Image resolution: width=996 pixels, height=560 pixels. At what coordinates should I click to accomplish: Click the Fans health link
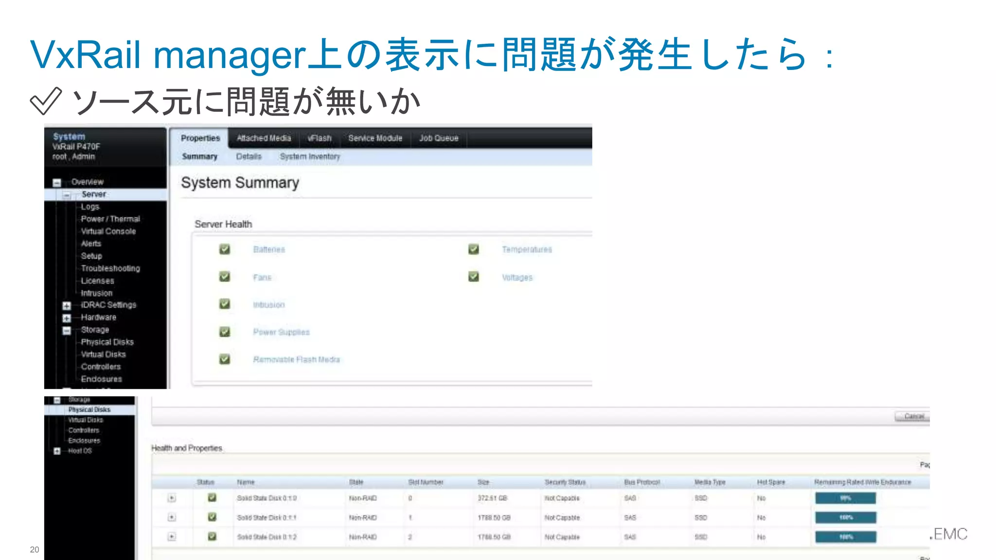tap(262, 278)
